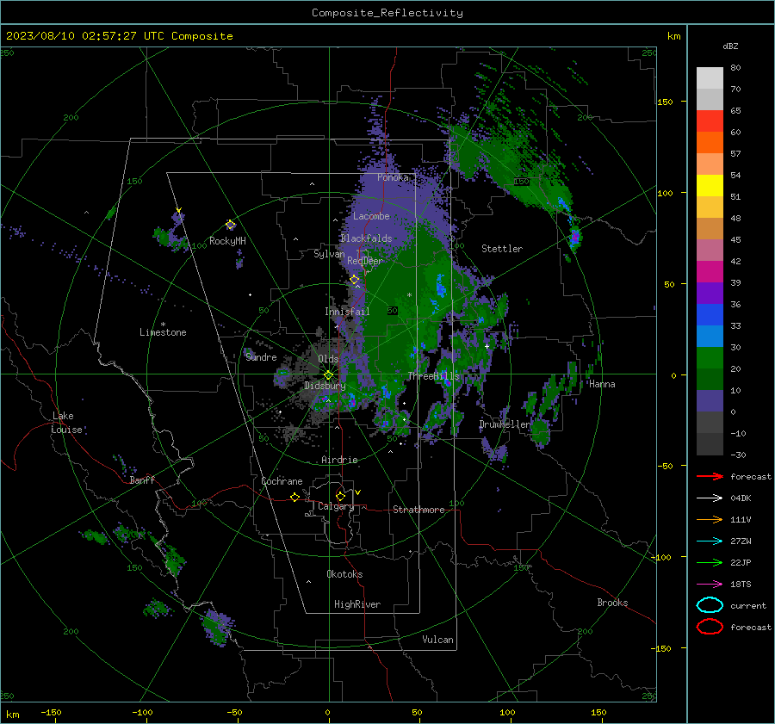Click the Calgary city label
Screen dimensions: 775x724
pyautogui.click(x=336, y=506)
